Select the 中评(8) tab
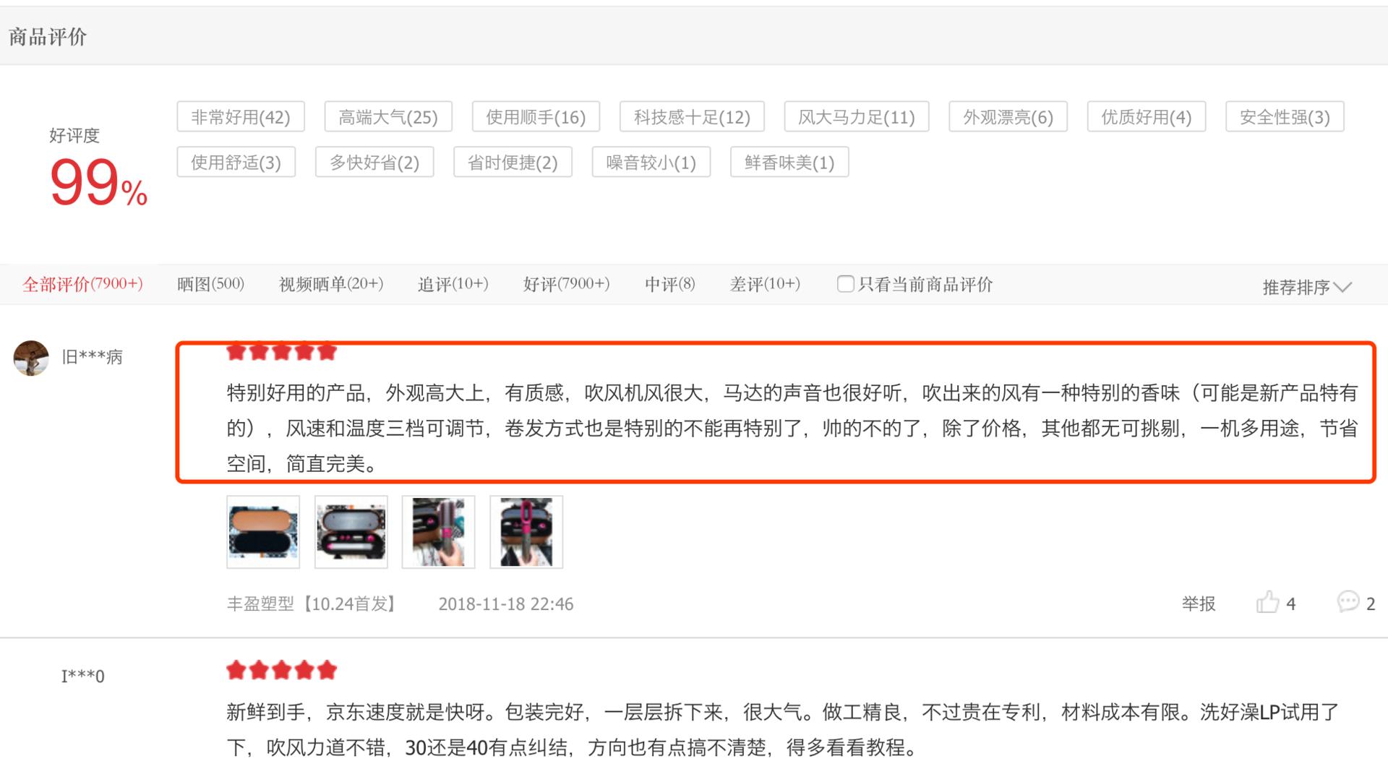The width and height of the screenshot is (1388, 769). [x=669, y=284]
